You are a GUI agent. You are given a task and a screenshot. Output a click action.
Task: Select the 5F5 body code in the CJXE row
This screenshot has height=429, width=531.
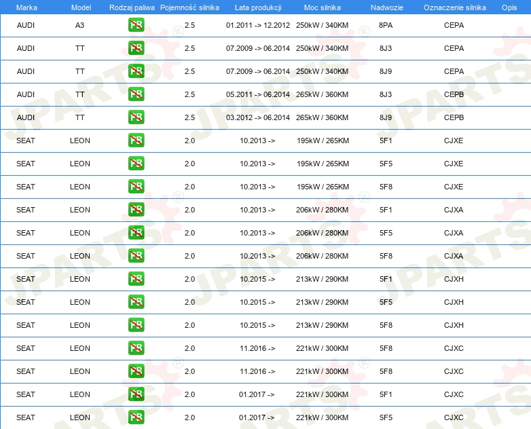(386, 163)
